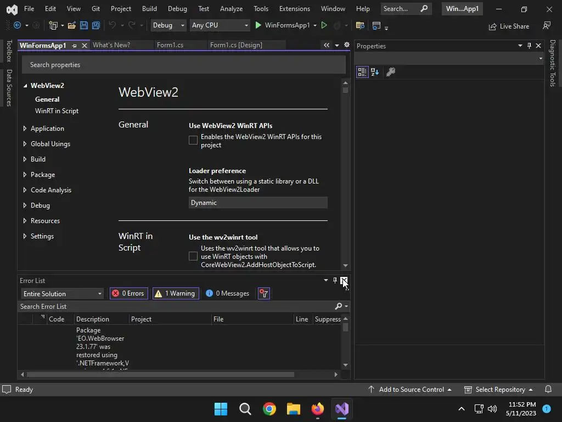Viewport: 562px width, 422px height.
Task: Click the Send Feedback person icon
Action: pyautogui.click(x=547, y=25)
